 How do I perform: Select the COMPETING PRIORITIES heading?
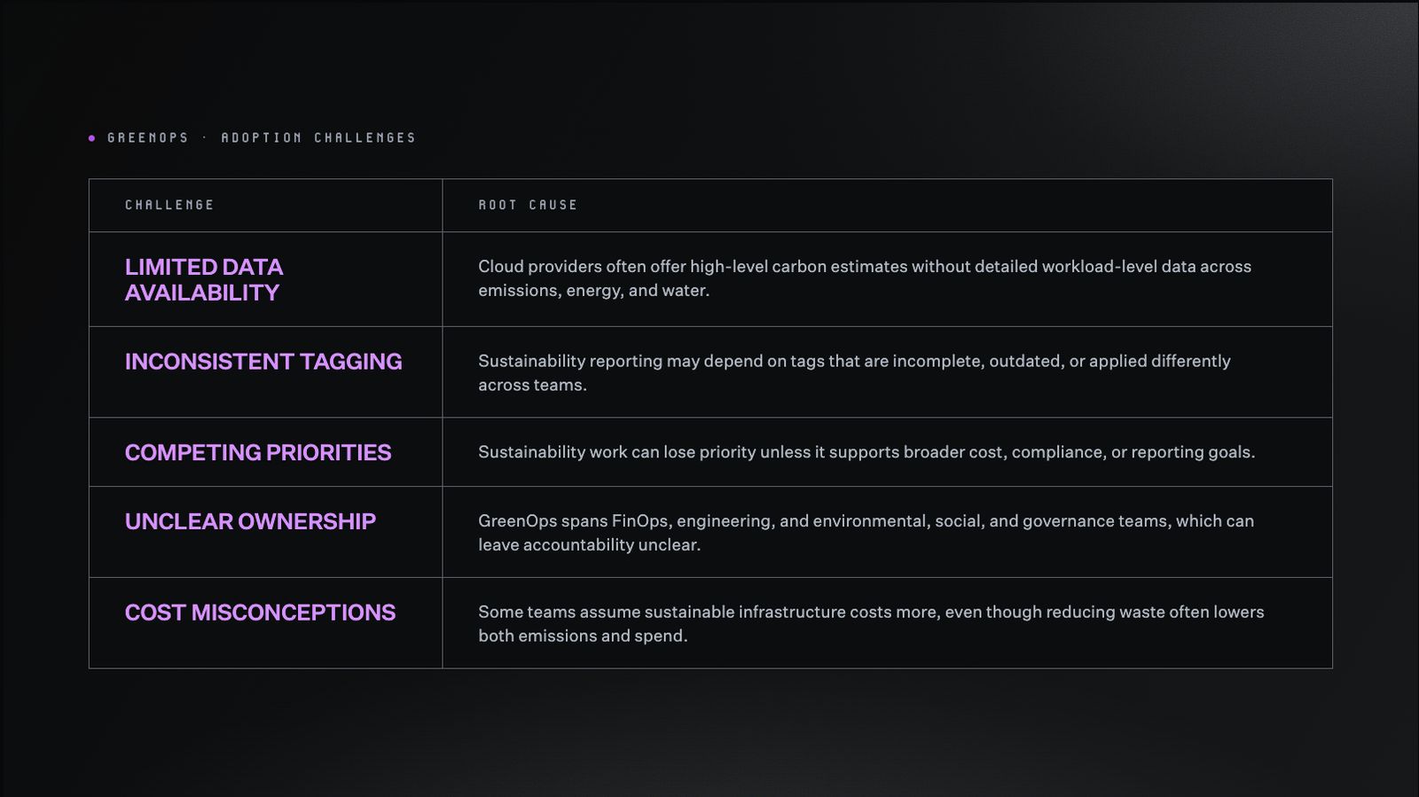point(258,452)
